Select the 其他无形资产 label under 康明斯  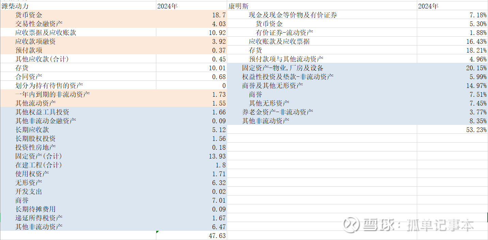269,103
